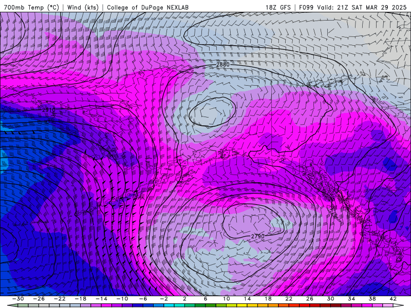The height and width of the screenshot is (308, 411).
Task: Click the 34 colorbar tick label
Action: (x=351, y=299)
